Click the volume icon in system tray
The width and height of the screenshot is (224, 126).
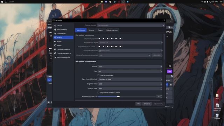pyautogui.click(x=213, y=2)
